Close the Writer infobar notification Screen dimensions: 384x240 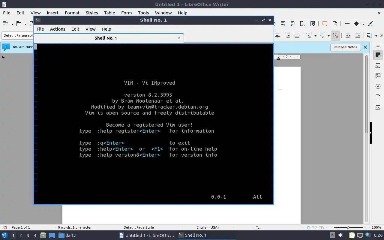[x=365, y=47]
